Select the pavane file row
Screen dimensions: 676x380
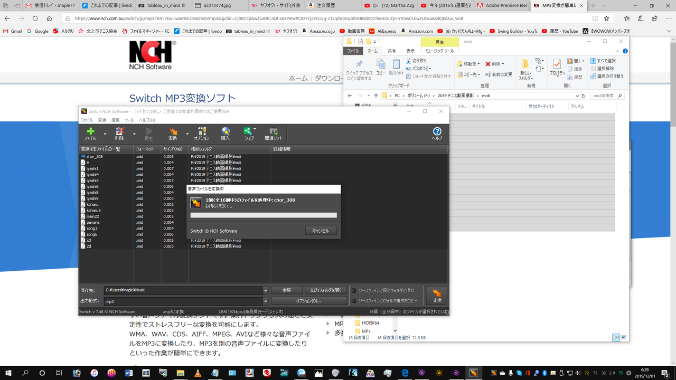coord(263,222)
